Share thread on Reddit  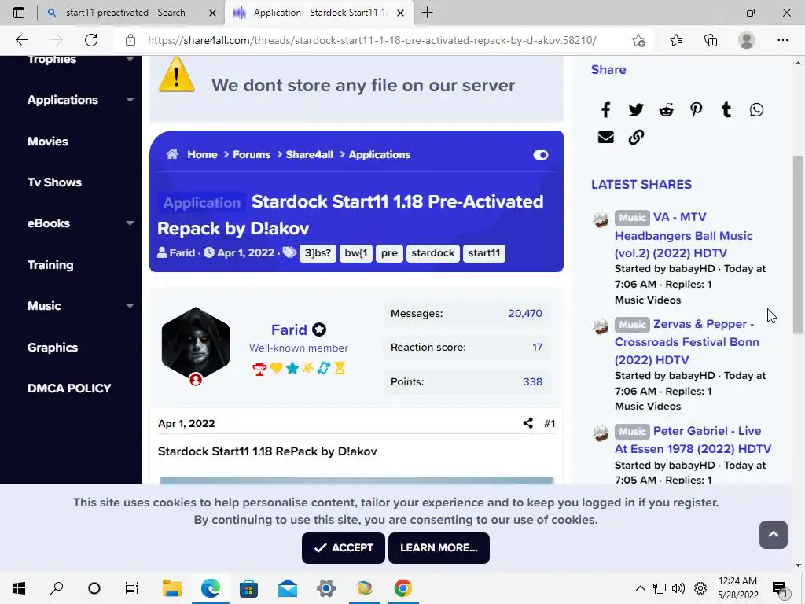pyautogui.click(x=666, y=110)
